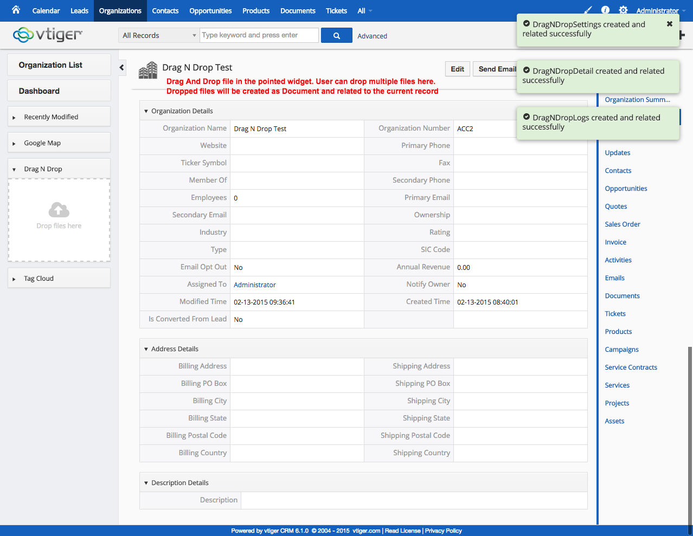Open the top Products menu item
The image size is (693, 536).
point(256,11)
